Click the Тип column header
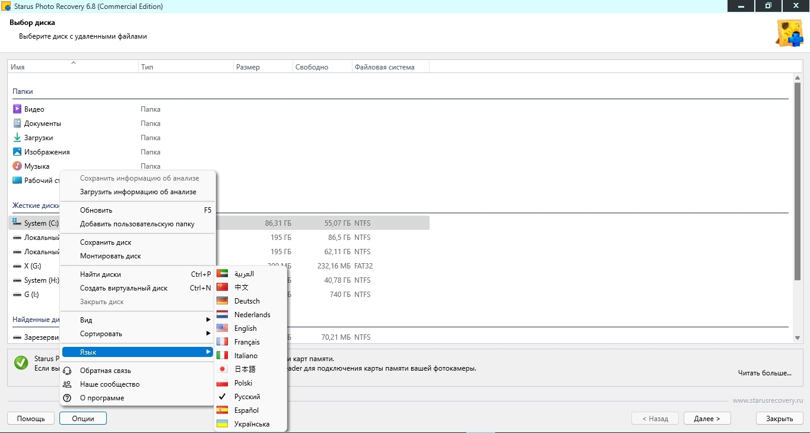 (x=185, y=67)
